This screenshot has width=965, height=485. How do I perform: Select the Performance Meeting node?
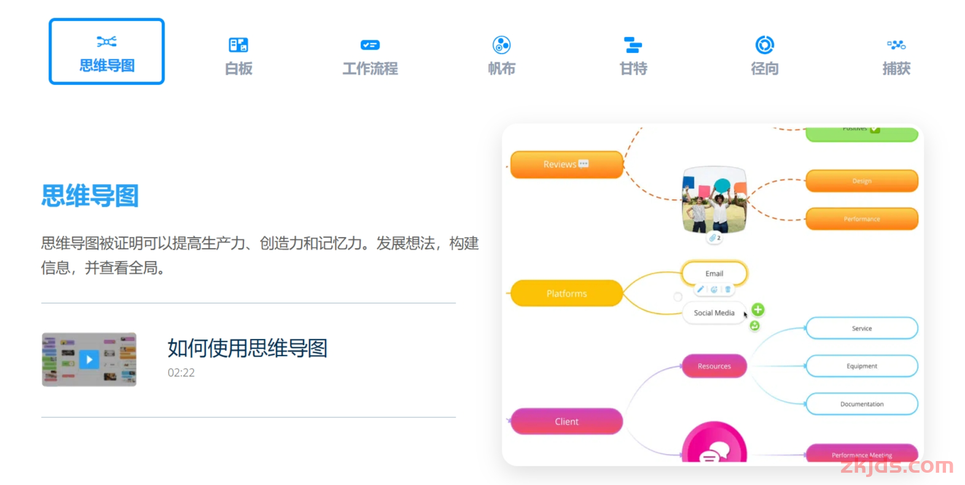click(x=862, y=453)
